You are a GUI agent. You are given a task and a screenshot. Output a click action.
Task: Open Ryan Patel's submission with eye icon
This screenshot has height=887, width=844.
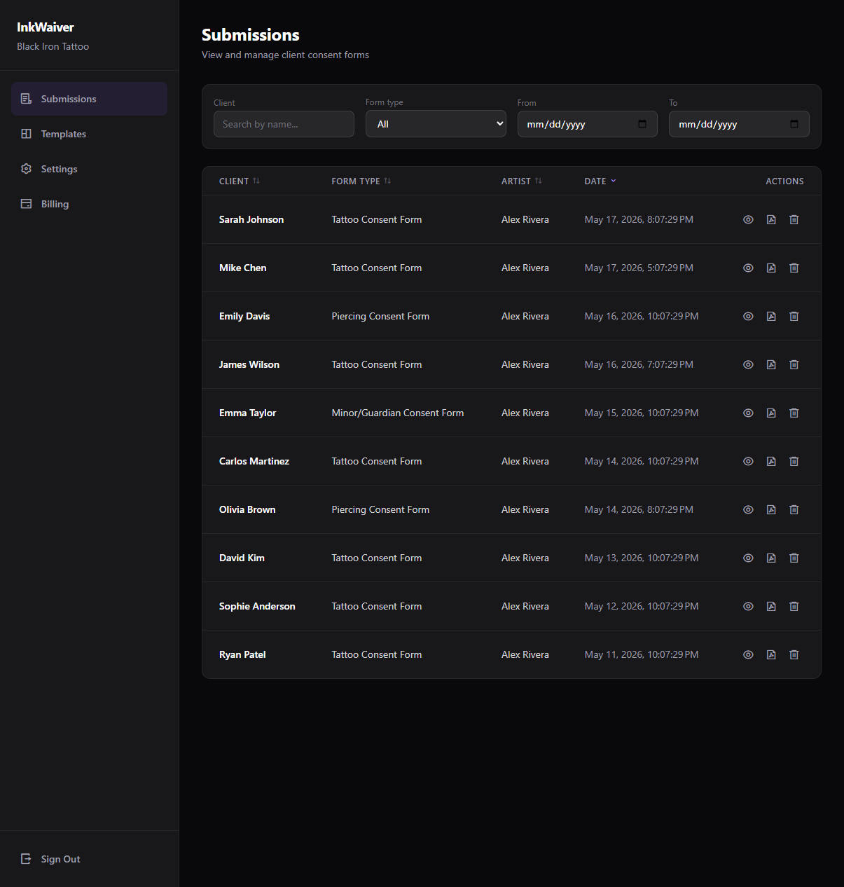click(748, 654)
